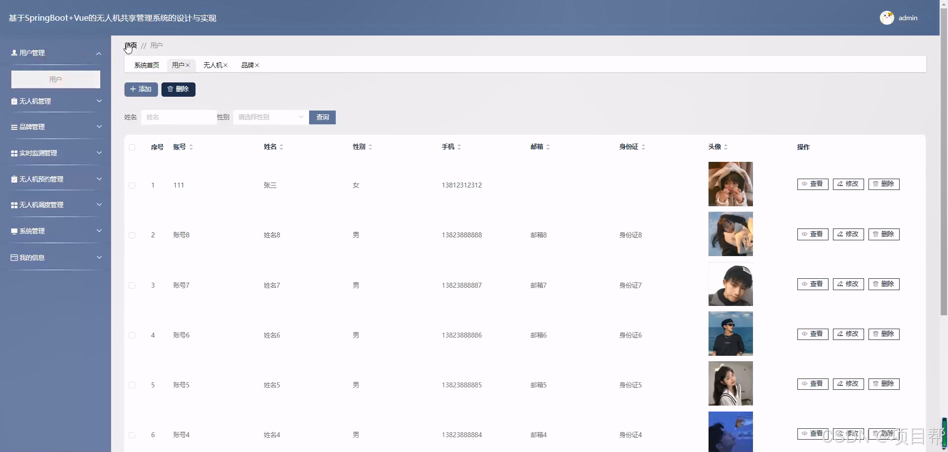The width and height of the screenshot is (948, 452).
Task: Sort by 姓名 column arrows
Action: click(x=281, y=147)
